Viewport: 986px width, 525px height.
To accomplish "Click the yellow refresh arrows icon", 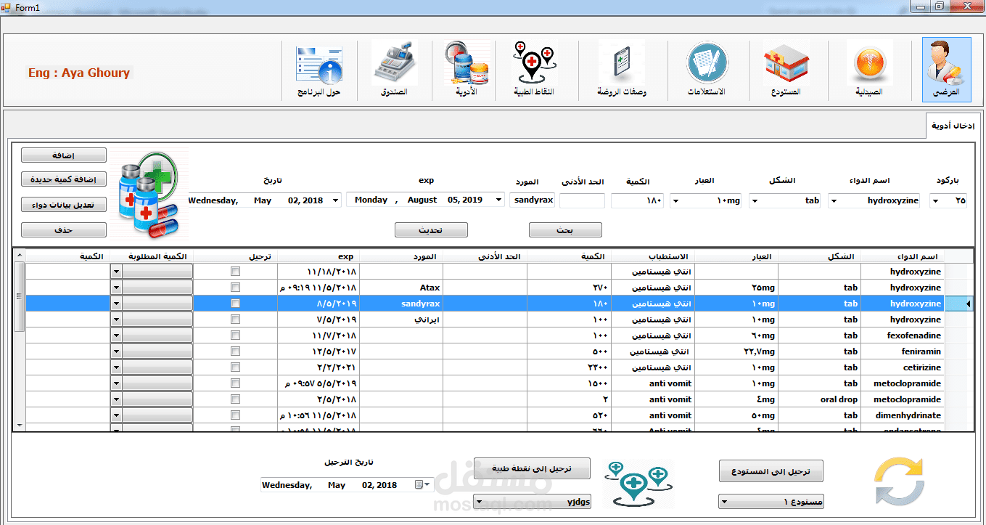I will point(899,481).
